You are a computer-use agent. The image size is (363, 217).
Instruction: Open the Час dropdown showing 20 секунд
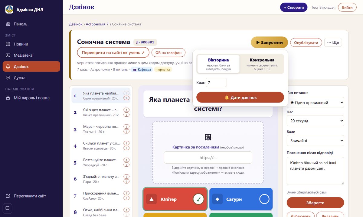tap(315, 121)
